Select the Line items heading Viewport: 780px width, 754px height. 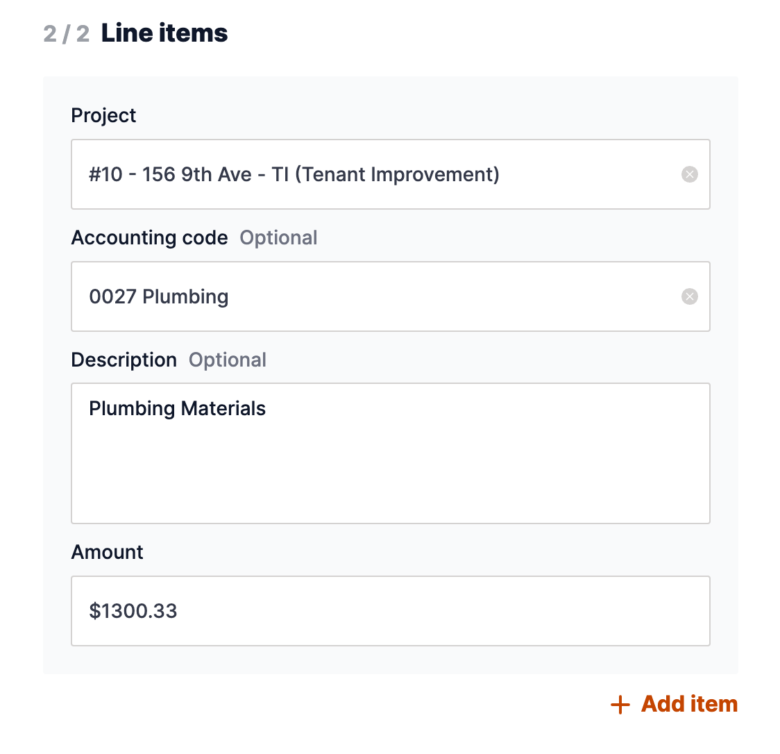click(164, 33)
